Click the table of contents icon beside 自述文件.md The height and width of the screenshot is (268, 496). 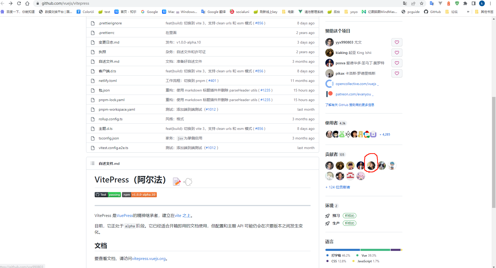coord(92,163)
